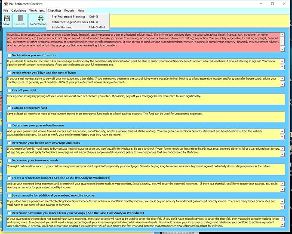Click the 'Pay off your debt' description field
This screenshot has width=292, height=234.
[146, 99]
